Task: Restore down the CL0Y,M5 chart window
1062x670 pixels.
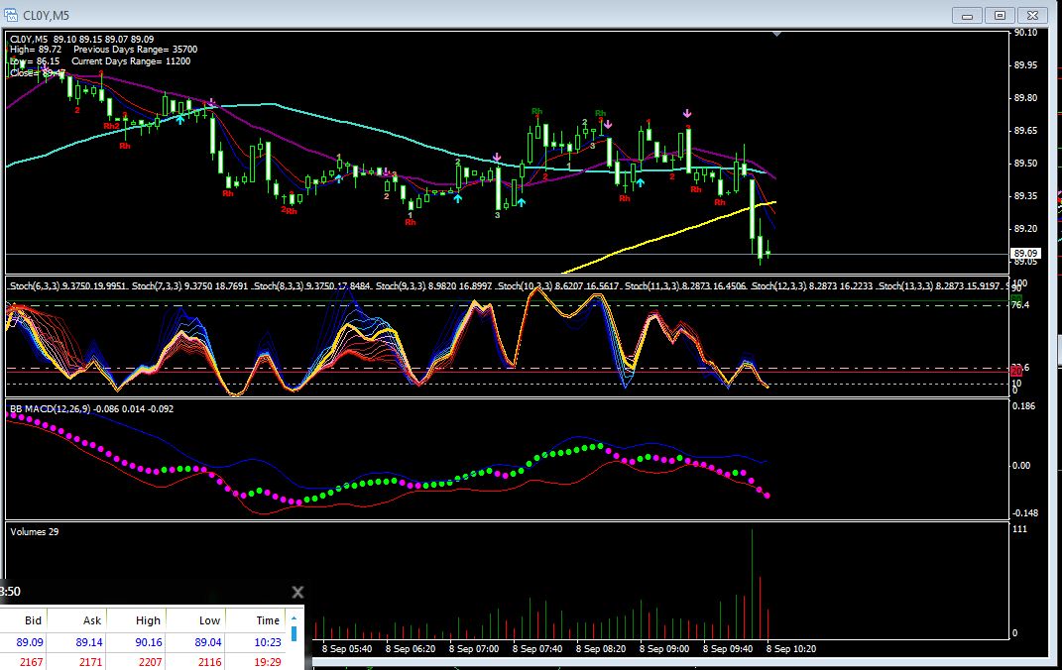Action: coord(1000,15)
